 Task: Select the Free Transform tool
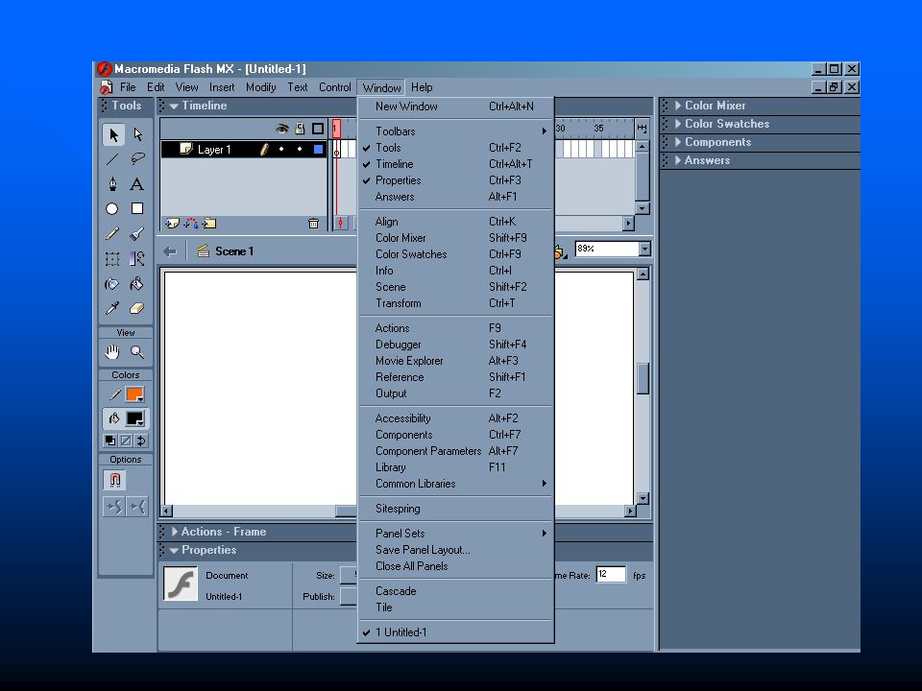[112, 258]
